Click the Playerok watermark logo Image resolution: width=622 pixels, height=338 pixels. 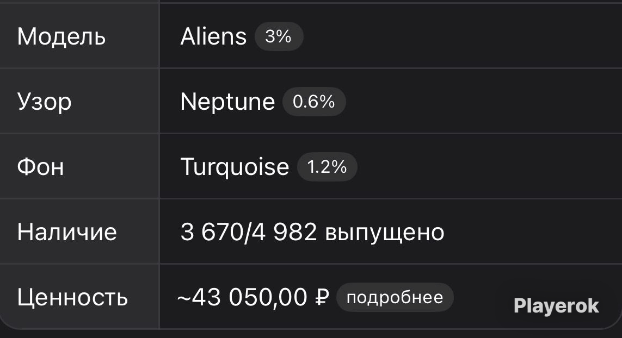point(556,306)
